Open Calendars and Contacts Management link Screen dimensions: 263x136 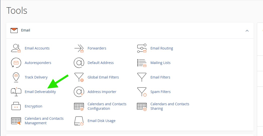point(44,121)
